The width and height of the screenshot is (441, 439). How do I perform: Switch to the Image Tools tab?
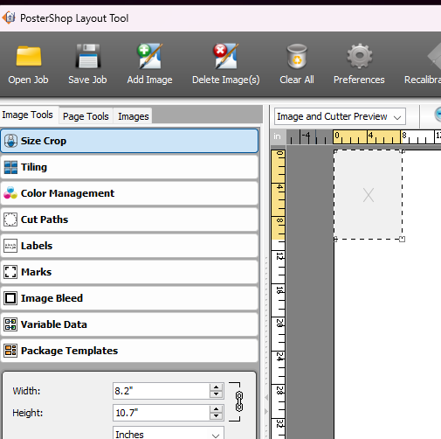click(28, 115)
